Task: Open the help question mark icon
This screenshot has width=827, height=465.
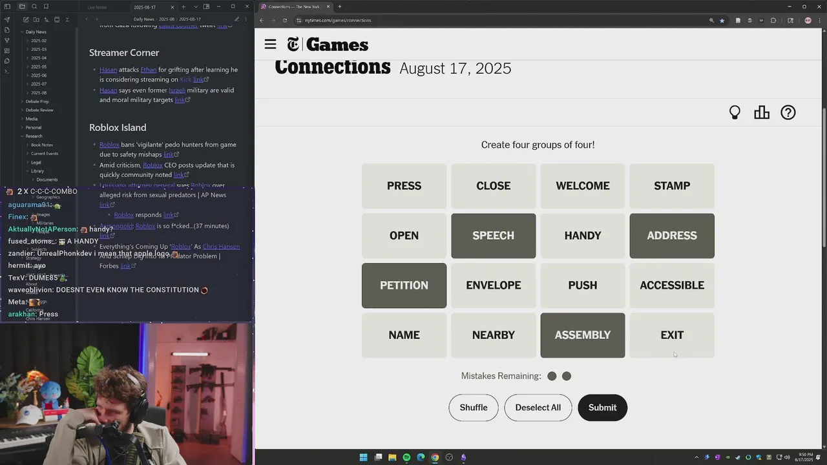Action: coord(788,112)
